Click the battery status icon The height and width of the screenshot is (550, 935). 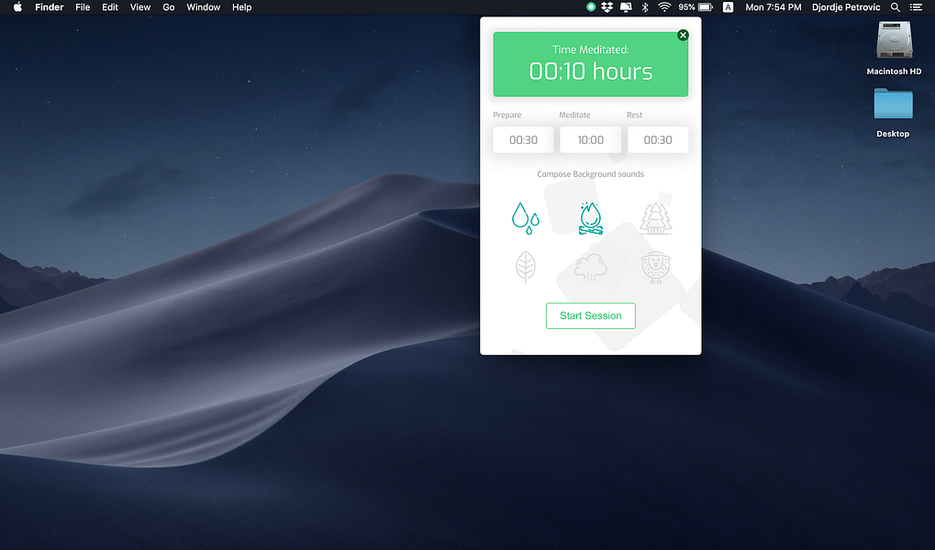[x=706, y=7]
